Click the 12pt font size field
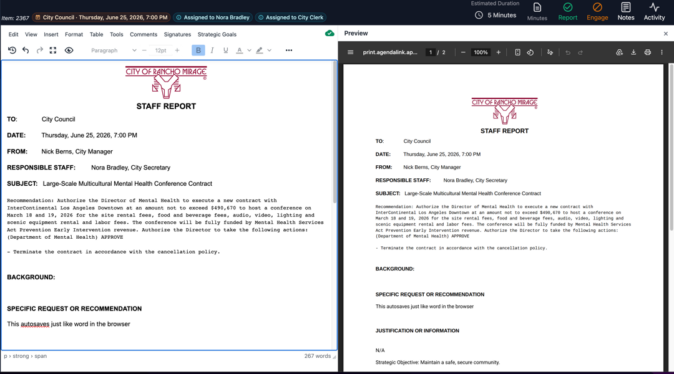674x374 pixels. (161, 50)
